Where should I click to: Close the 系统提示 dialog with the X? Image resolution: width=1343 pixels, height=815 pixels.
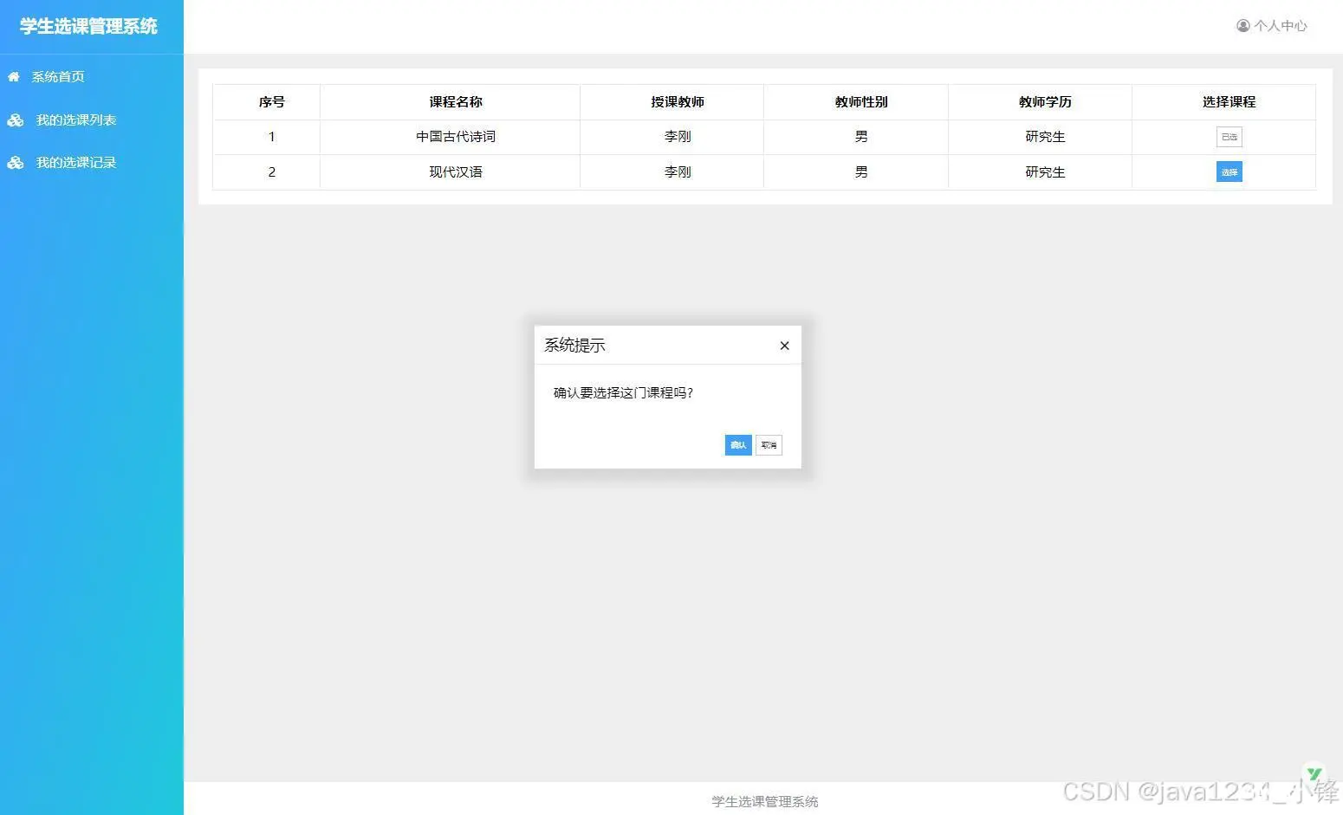784,346
